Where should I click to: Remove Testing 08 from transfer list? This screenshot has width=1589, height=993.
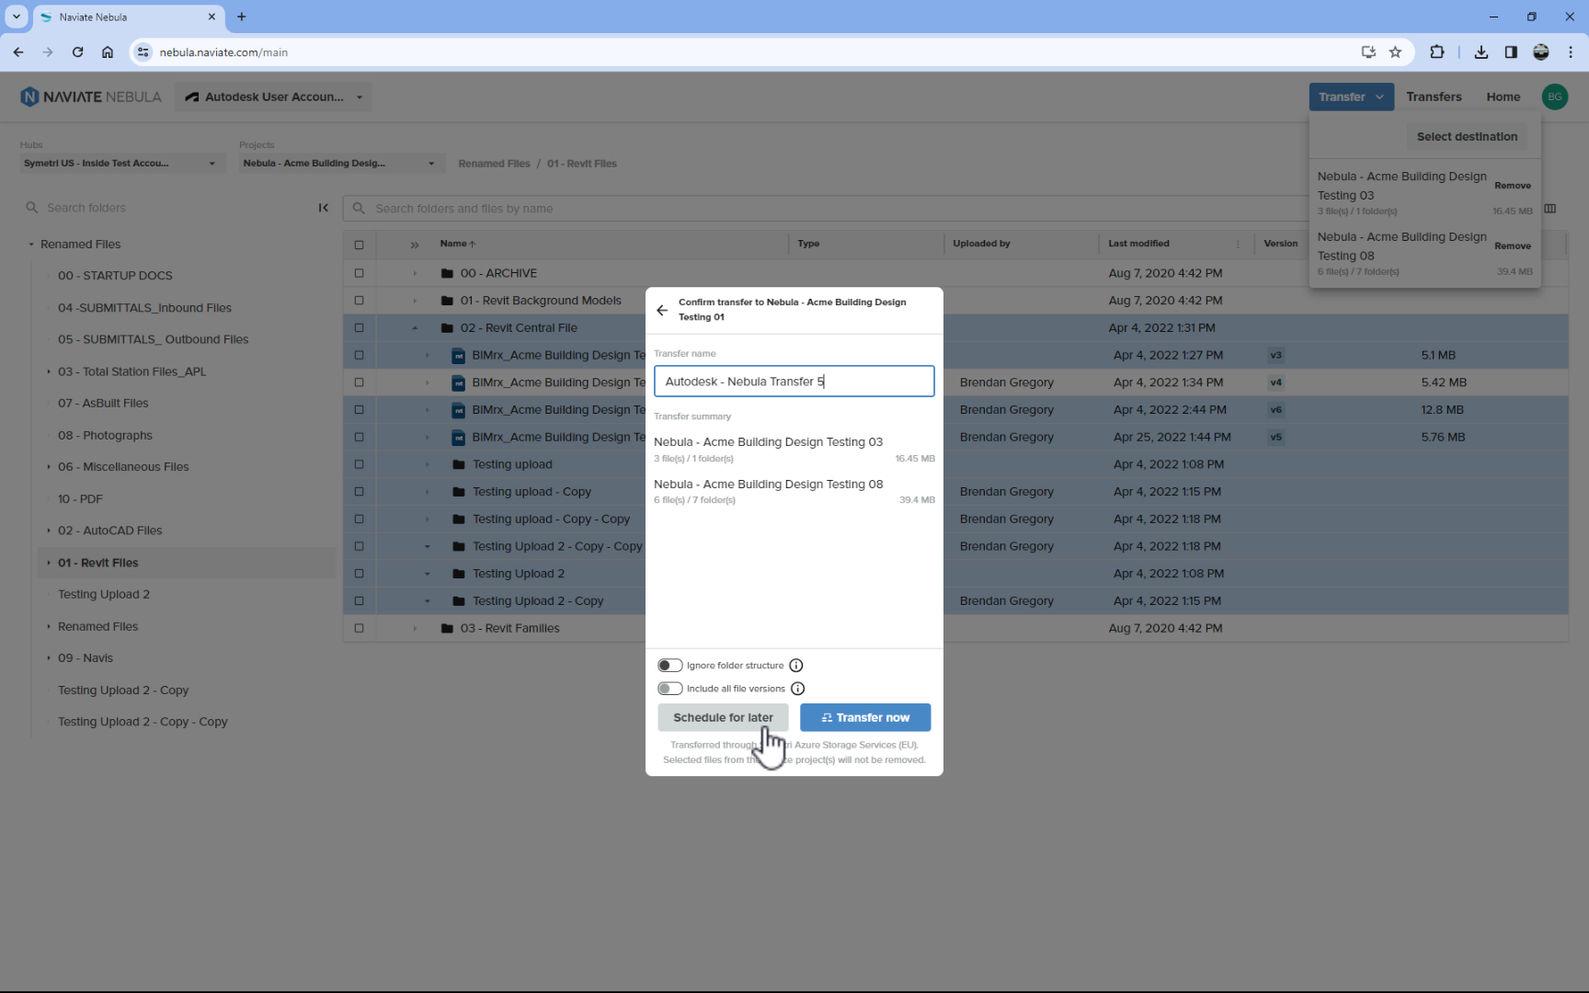1512,246
